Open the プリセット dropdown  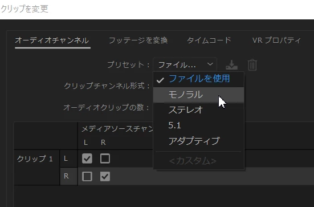[x=185, y=65]
